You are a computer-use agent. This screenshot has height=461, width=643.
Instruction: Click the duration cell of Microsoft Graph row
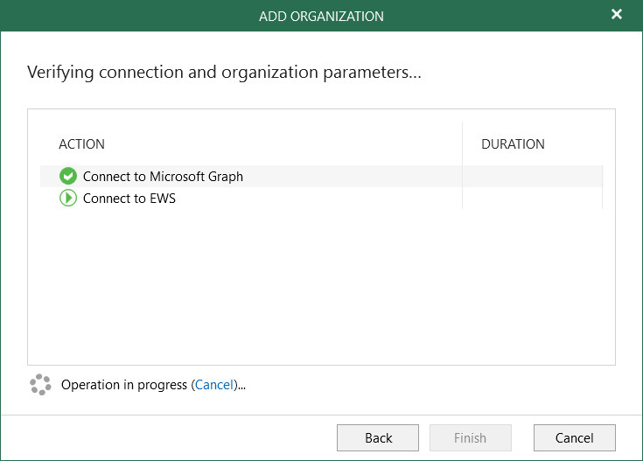pos(532,177)
